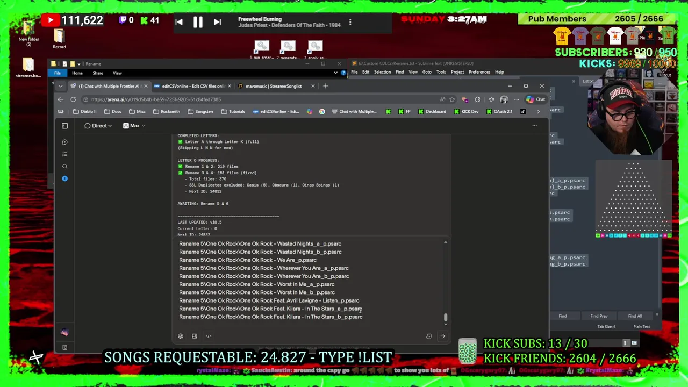The width and height of the screenshot is (688, 387).
Task: Close the editCSVonline browser tab
Action: pyautogui.click(x=230, y=86)
